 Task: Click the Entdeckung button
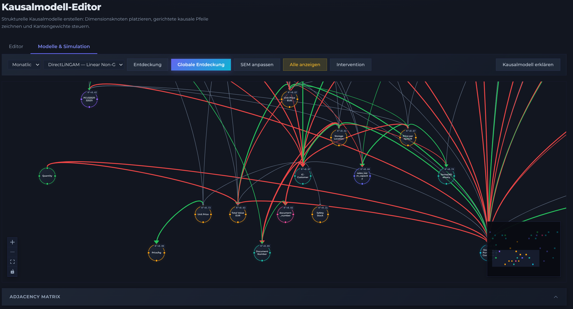point(147,65)
